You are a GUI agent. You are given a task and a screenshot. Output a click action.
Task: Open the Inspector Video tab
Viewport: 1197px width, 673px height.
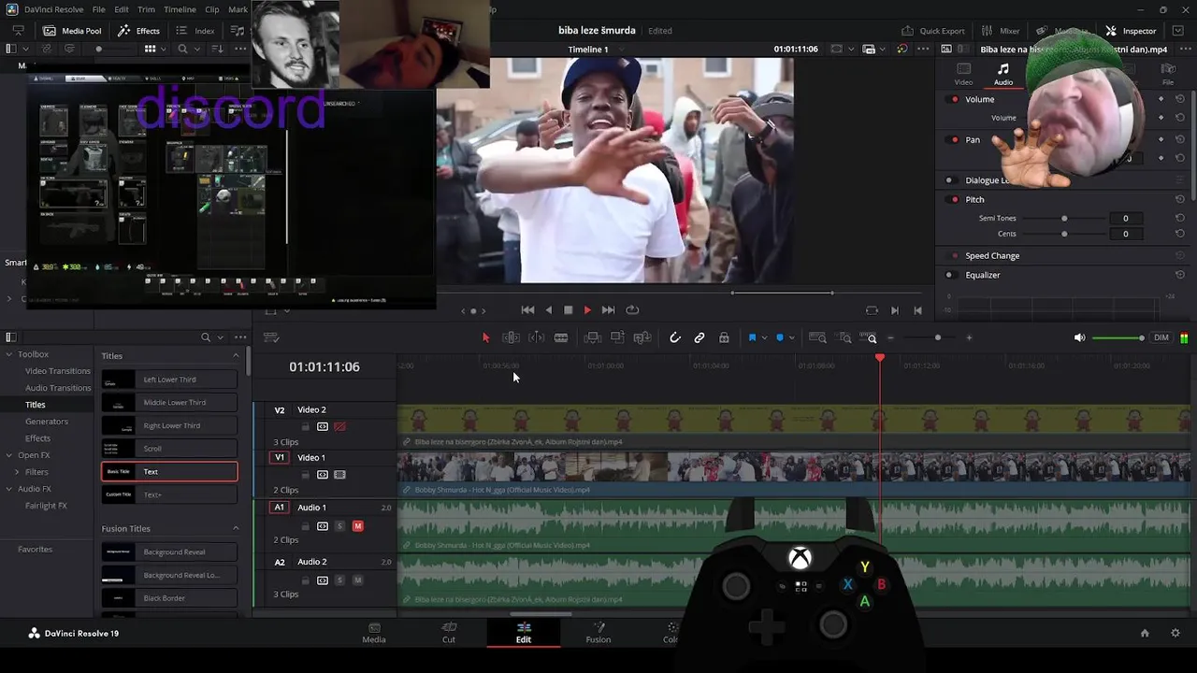tap(963, 75)
